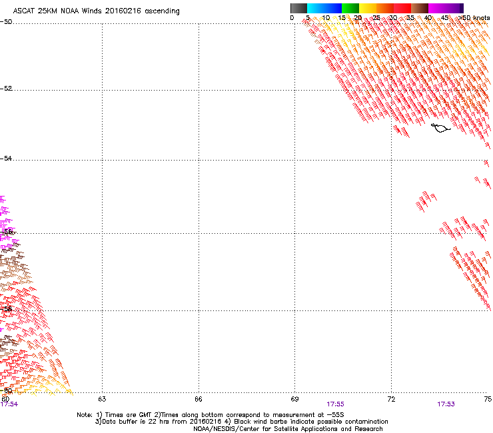The height and width of the screenshot is (433, 493).
Task: Click the 'NOAA/NESDIS/Center for Satellite Applications and Research' credit
Action: 288,429
